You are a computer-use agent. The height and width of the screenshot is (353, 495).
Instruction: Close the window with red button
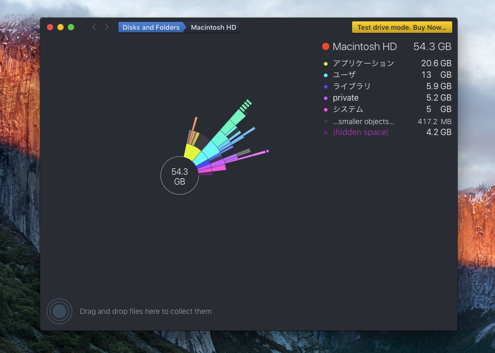coord(50,27)
